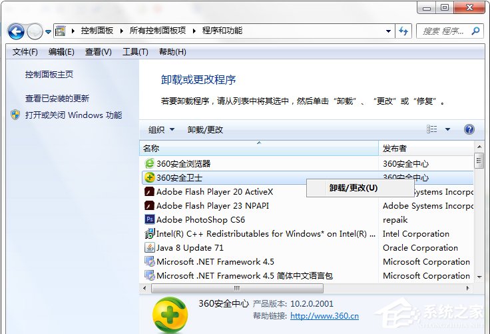Image resolution: width=490 pixels, height=334 pixels.
Task: Select 程序和功能 breadcrumb
Action: [x=222, y=31]
